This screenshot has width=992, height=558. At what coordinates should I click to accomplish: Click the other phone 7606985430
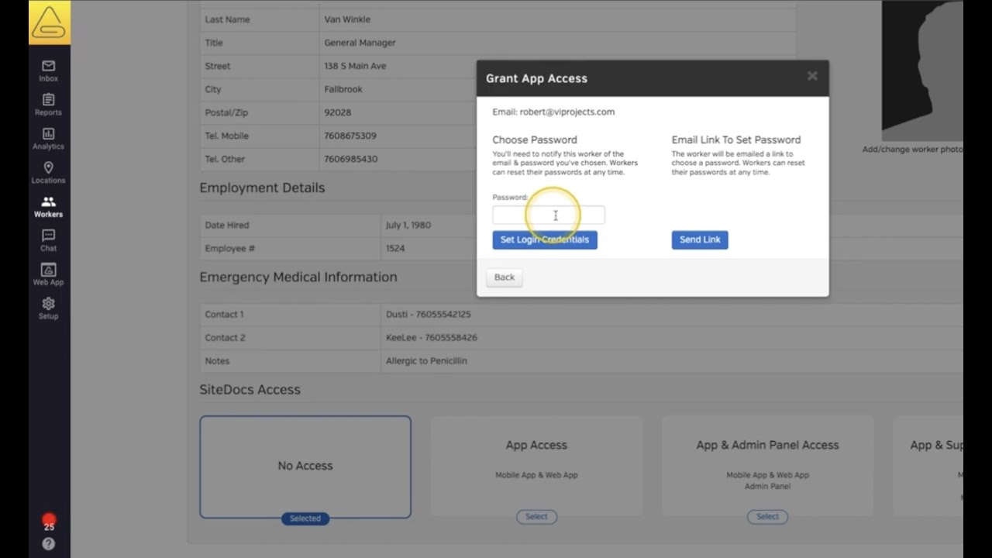(x=351, y=159)
